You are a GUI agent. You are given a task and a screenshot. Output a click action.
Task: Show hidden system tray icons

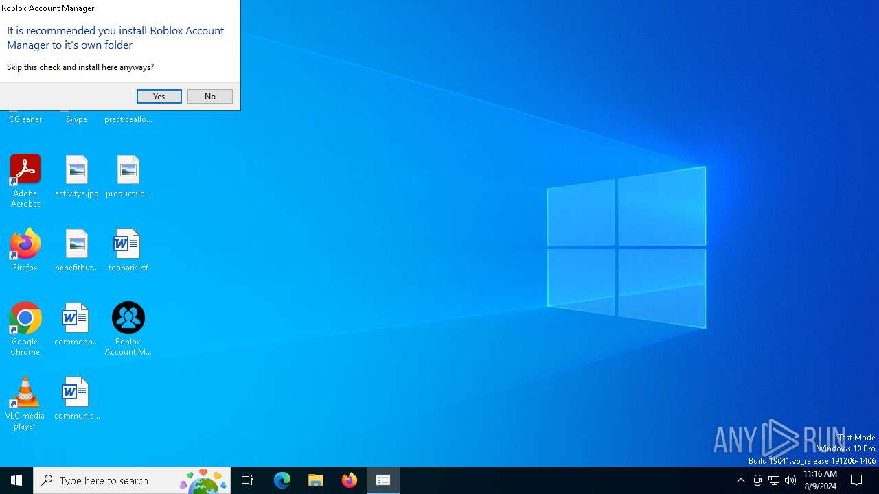click(x=741, y=480)
